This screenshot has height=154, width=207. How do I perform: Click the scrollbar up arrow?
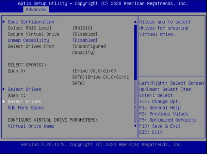[135, 22]
